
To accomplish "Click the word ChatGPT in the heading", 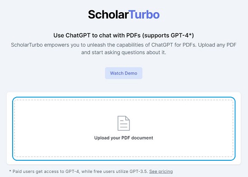I will coord(78,35).
